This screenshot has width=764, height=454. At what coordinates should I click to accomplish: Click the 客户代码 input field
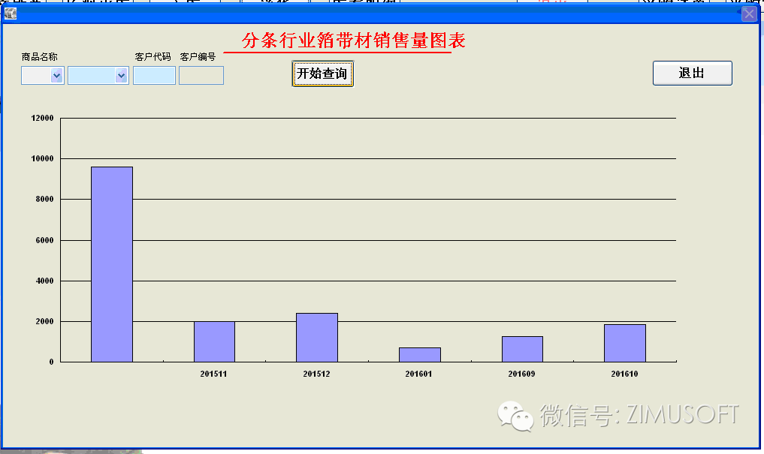154,76
